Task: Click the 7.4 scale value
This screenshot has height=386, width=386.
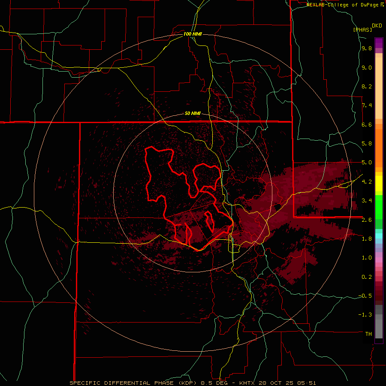Action: (367, 106)
